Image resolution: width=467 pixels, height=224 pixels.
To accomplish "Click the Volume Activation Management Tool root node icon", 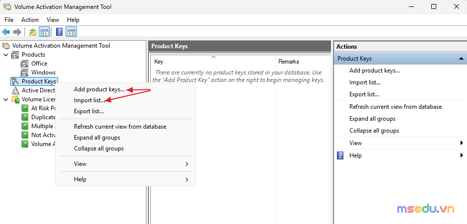I will (x=5, y=46).
